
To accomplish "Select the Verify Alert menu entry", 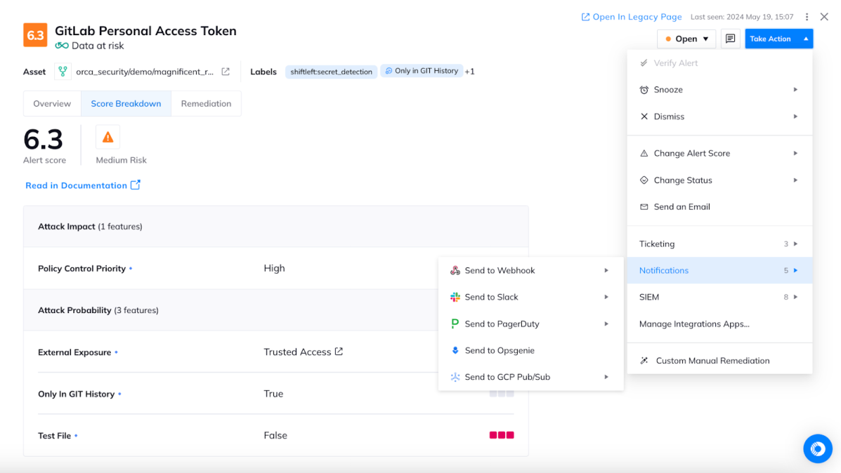I will [719, 63].
